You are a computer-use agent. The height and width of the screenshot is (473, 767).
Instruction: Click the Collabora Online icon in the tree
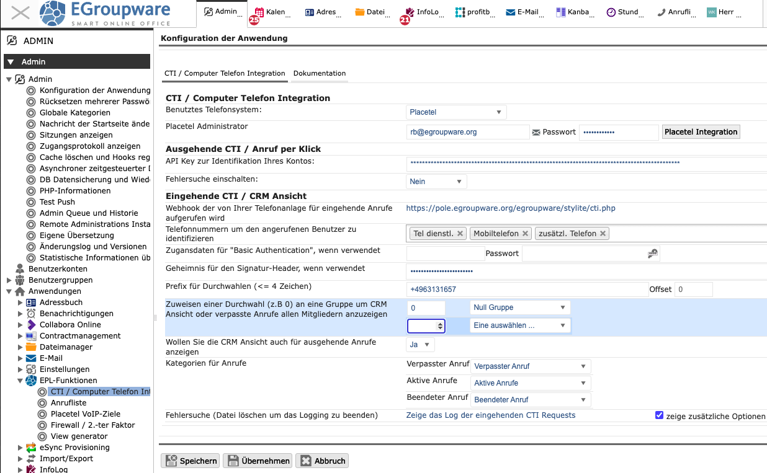31,325
